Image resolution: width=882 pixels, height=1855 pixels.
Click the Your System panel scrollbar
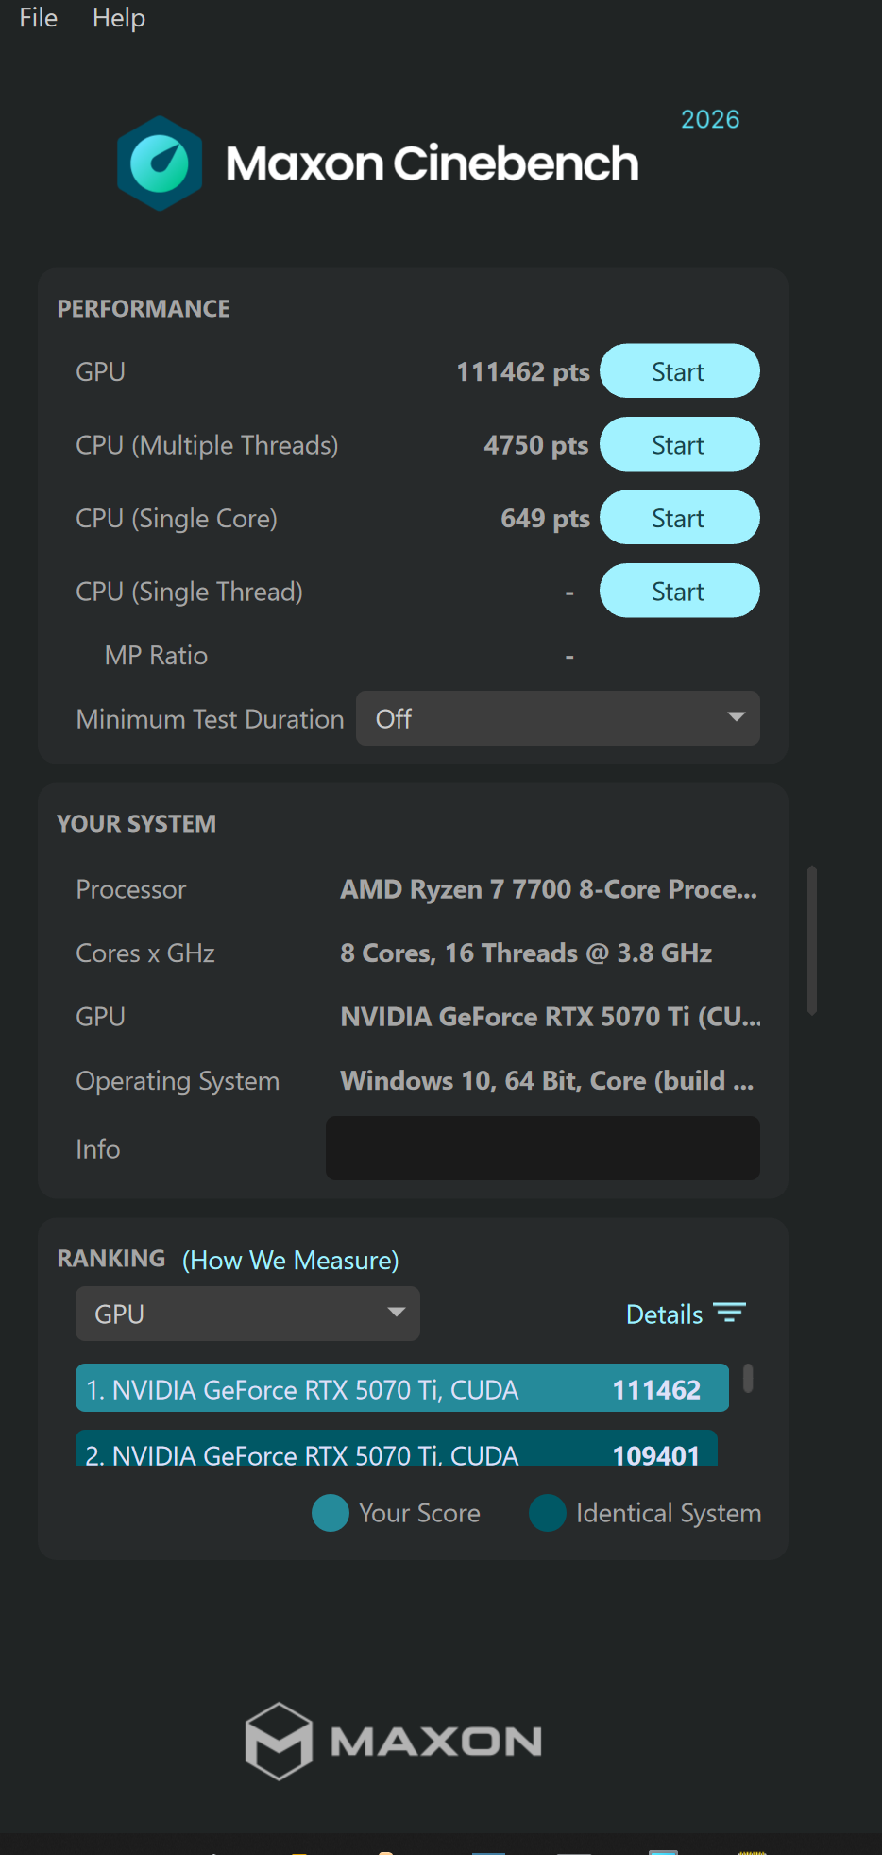pos(812,940)
